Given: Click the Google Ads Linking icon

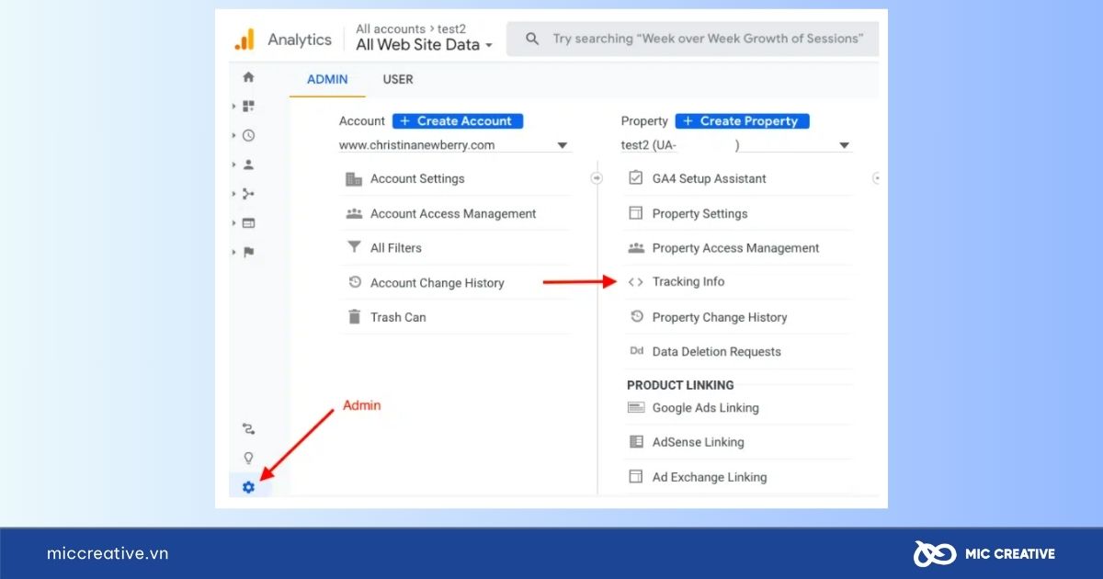Looking at the screenshot, I should (x=636, y=407).
